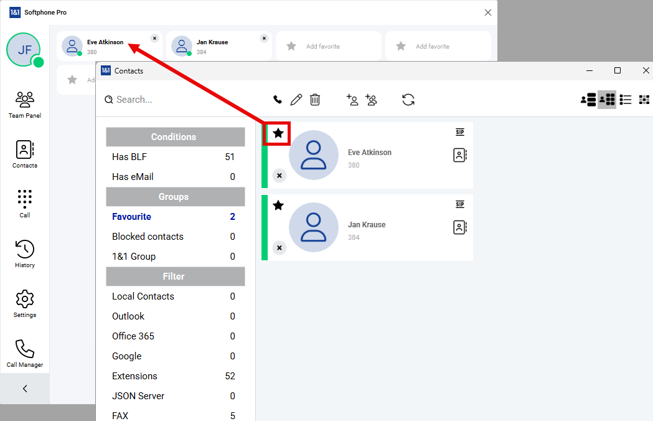Toggle favorite star for Eve Atkinson
The height and width of the screenshot is (421, 653).
pyautogui.click(x=278, y=133)
